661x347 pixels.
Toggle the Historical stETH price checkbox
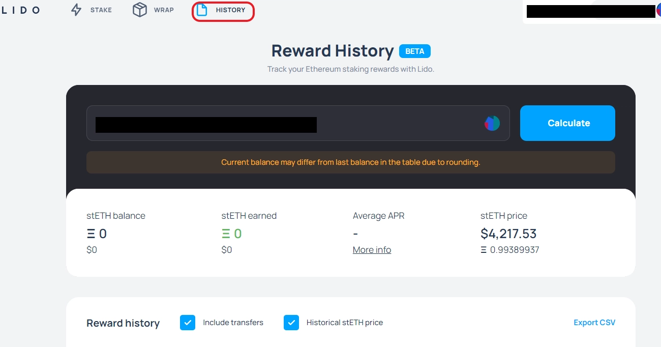coord(291,323)
